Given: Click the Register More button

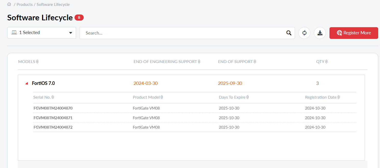Looking at the screenshot, I should [x=354, y=33].
